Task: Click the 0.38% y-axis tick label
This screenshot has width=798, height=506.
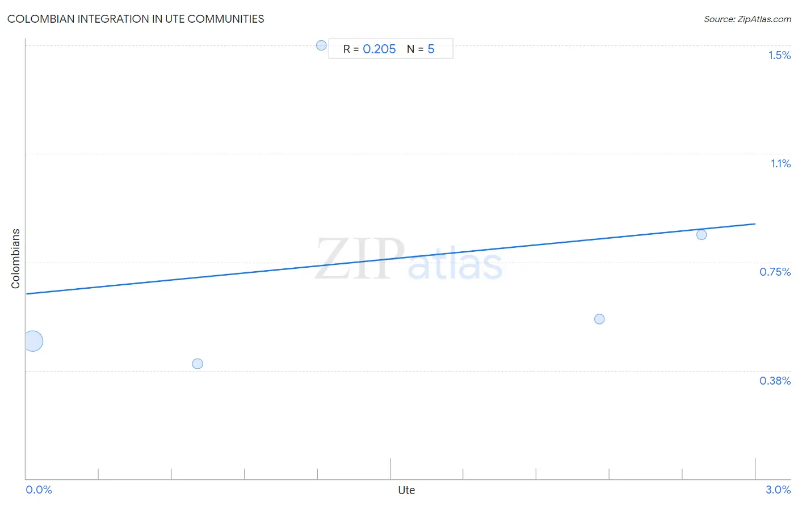Action: pos(775,381)
